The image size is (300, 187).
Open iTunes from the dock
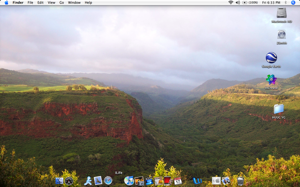(x=129, y=180)
